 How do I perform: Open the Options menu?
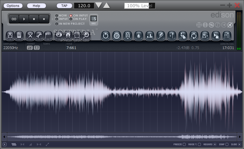13,6
